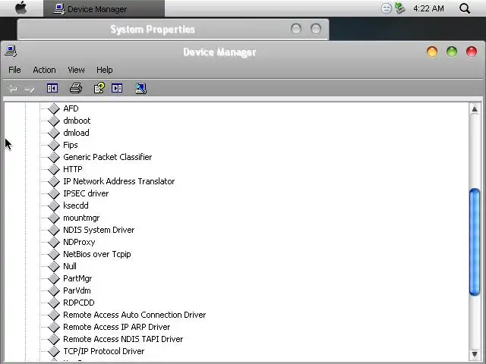This screenshot has width=486, height=364.
Task: Click the scrollbar up arrow
Action: point(474,109)
